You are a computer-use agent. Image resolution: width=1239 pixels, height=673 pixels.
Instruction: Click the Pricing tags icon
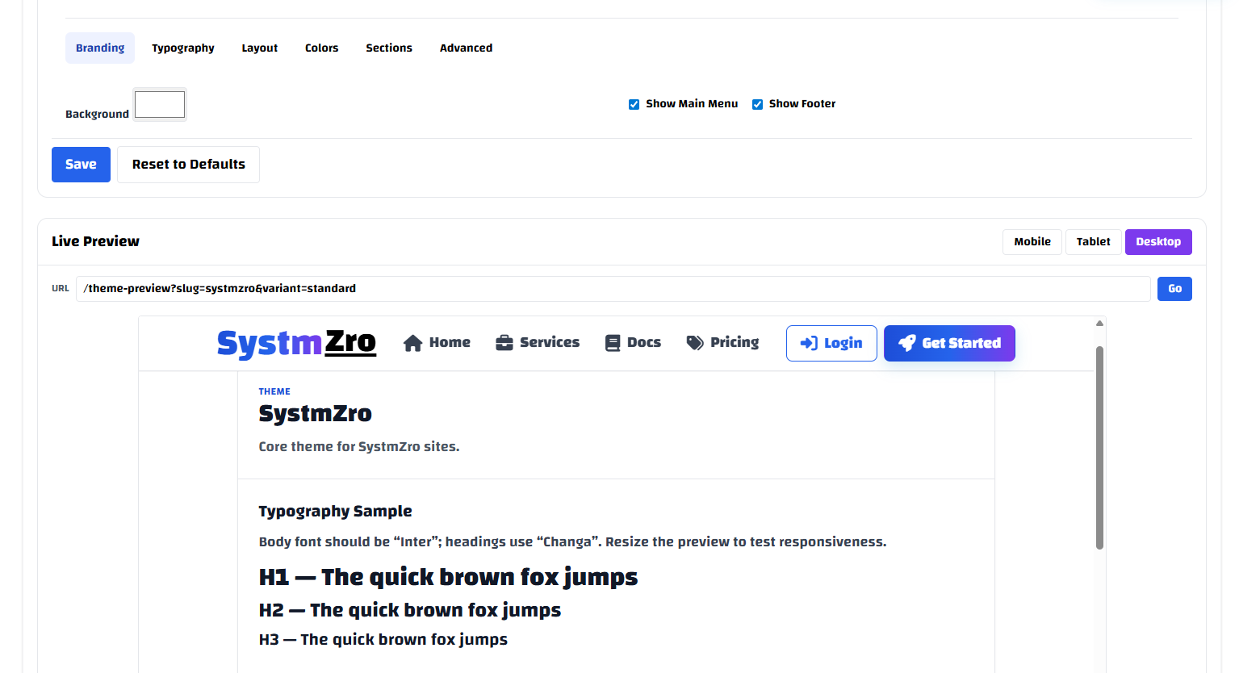click(695, 343)
